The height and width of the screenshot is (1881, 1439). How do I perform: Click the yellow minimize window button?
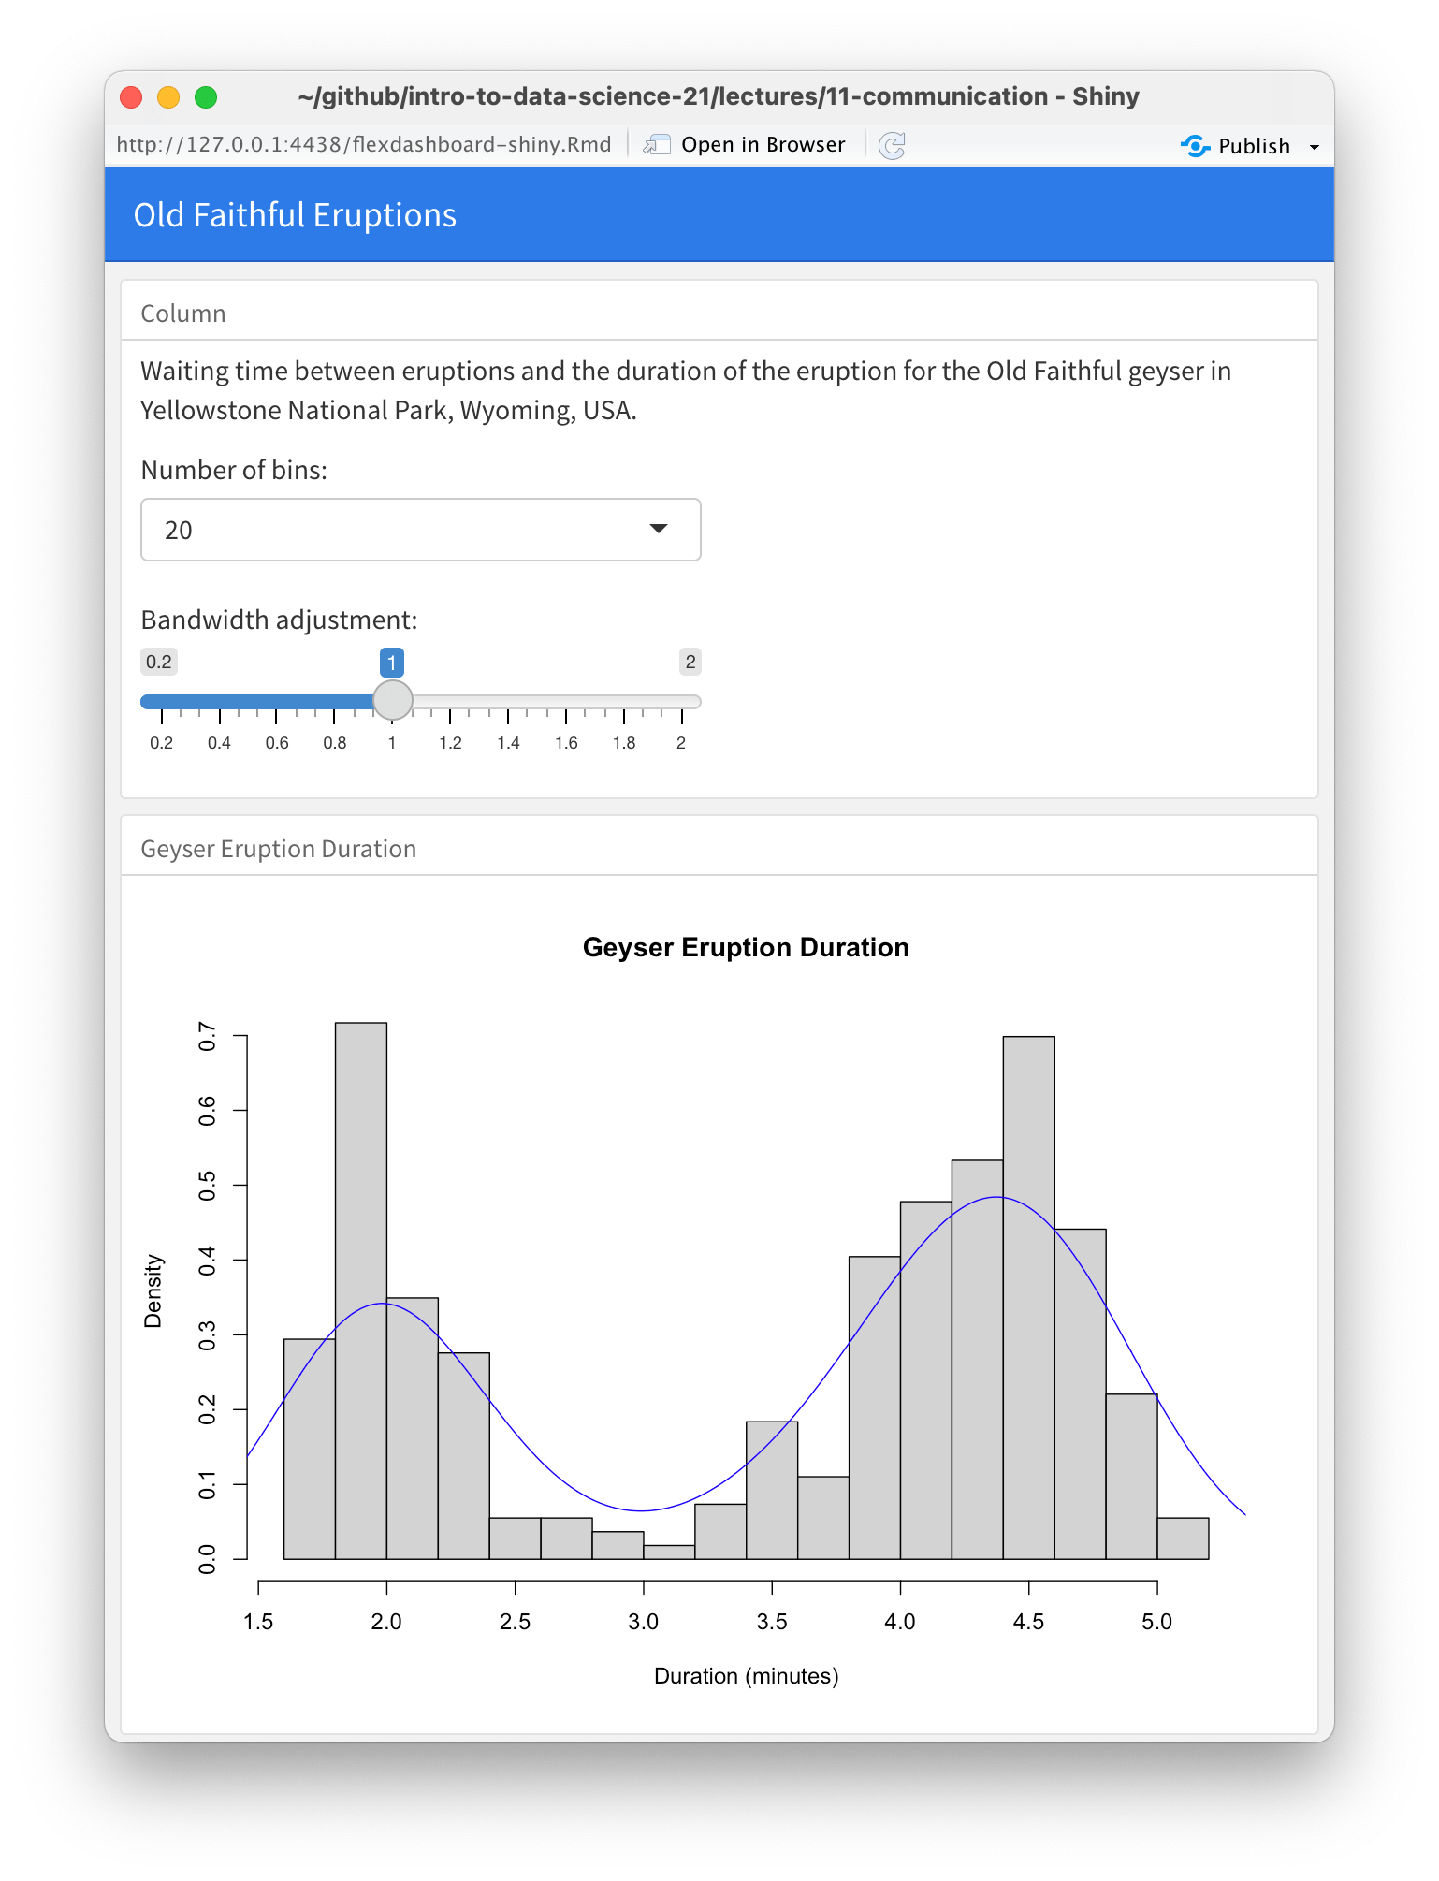coord(169,96)
